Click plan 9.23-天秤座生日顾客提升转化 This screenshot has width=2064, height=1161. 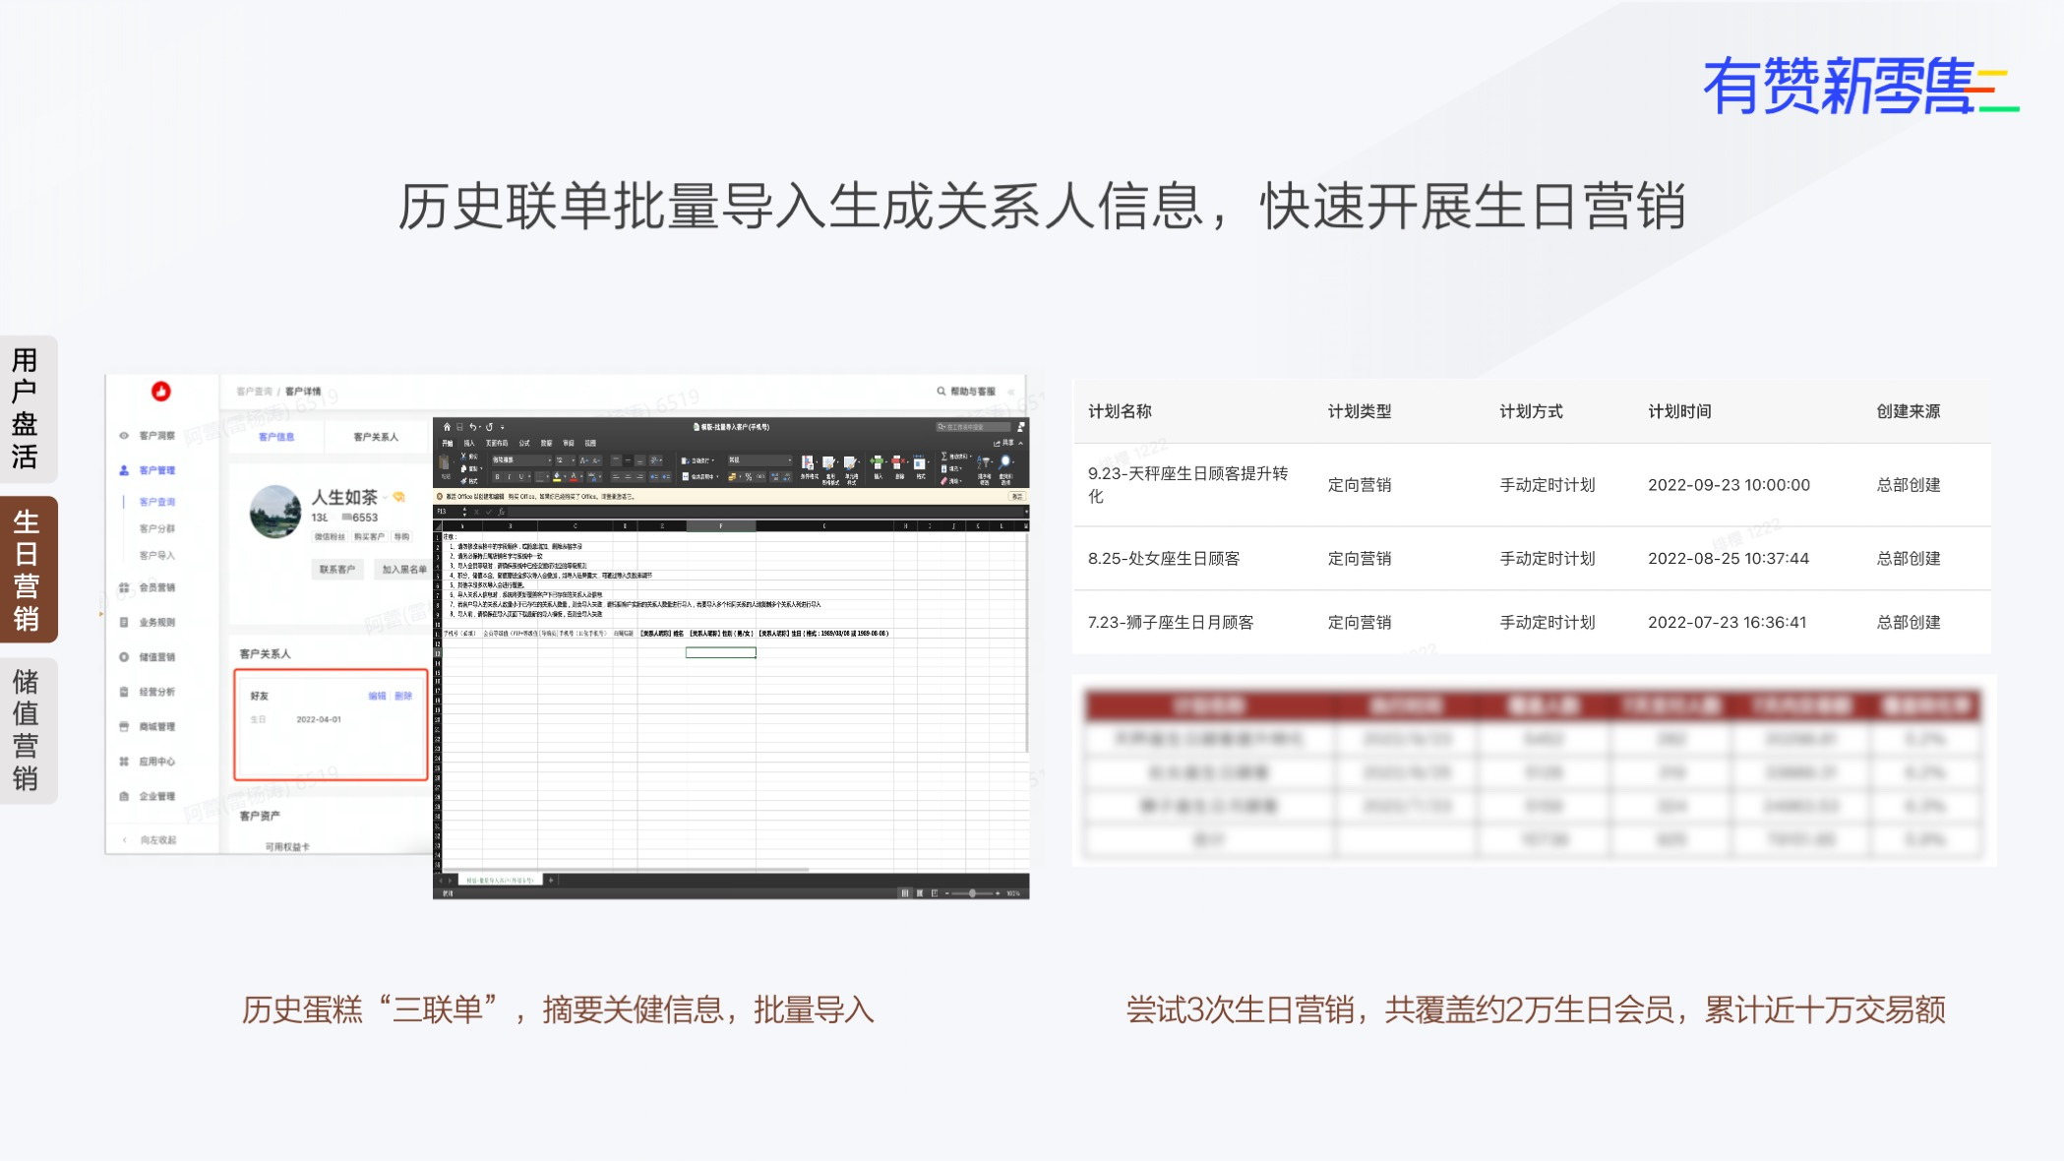click(1187, 484)
